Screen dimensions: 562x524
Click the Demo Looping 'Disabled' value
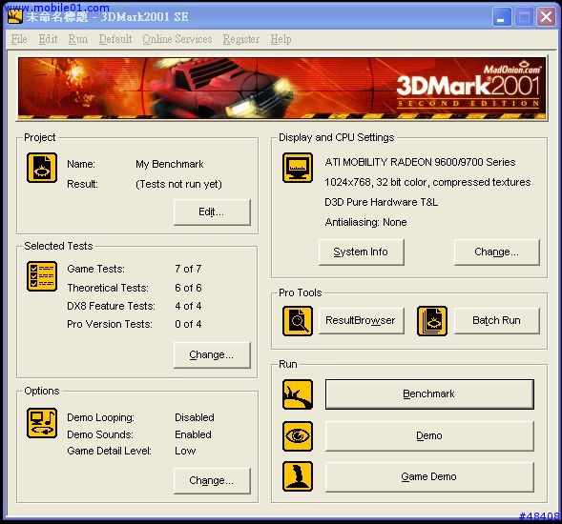tap(195, 417)
